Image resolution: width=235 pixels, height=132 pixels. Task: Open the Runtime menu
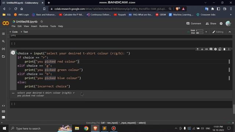click(x=44, y=26)
